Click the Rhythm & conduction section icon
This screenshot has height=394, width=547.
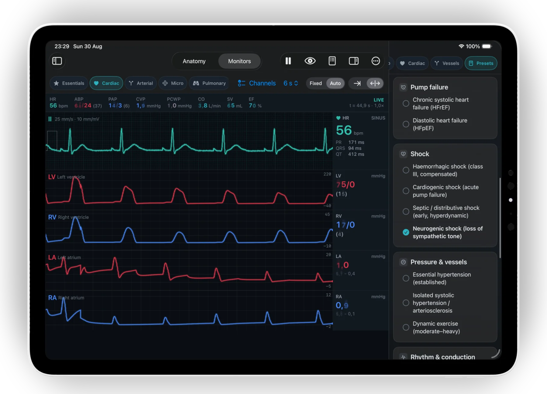tap(403, 357)
